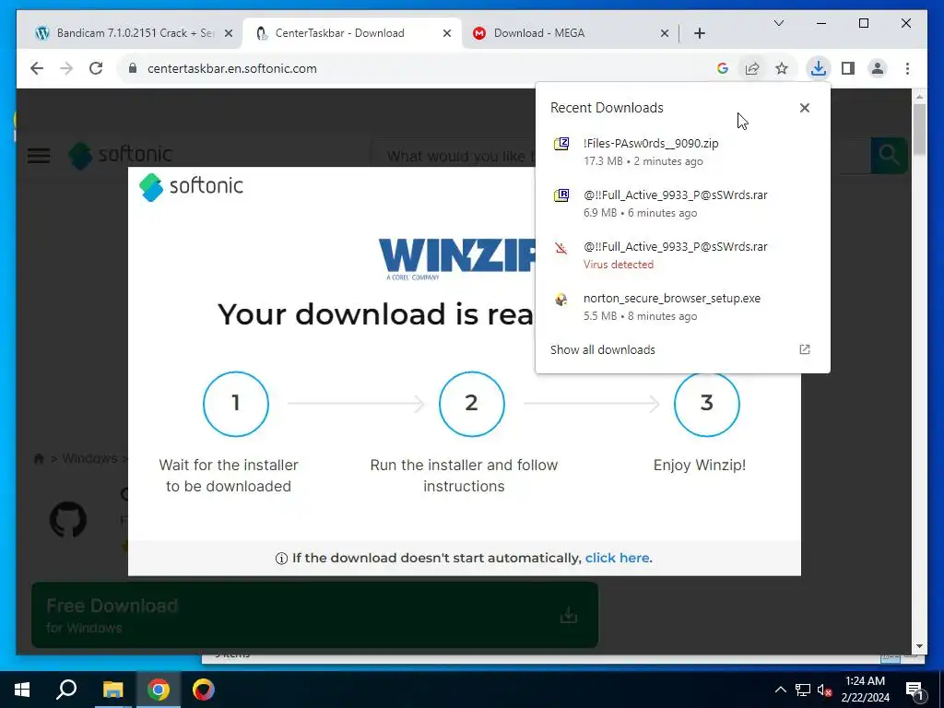Open the 6.9 MB Full_Active rar download
The image size is (944, 708).
click(x=682, y=204)
